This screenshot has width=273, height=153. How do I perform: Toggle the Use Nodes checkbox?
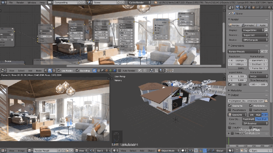coord(59,71)
